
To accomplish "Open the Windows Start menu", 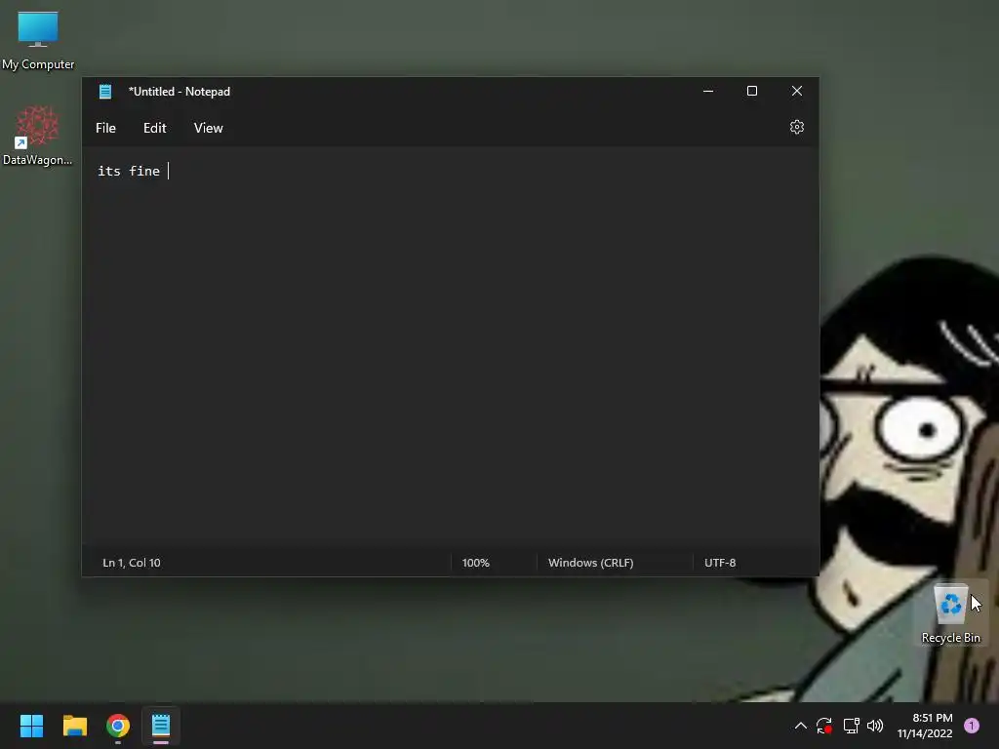I will (31, 726).
